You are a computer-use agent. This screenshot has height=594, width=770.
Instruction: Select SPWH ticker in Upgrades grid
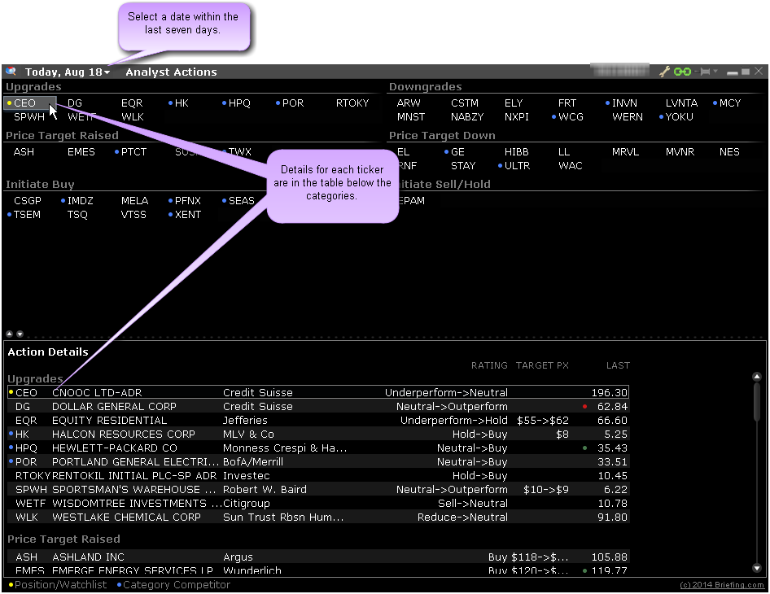click(29, 117)
